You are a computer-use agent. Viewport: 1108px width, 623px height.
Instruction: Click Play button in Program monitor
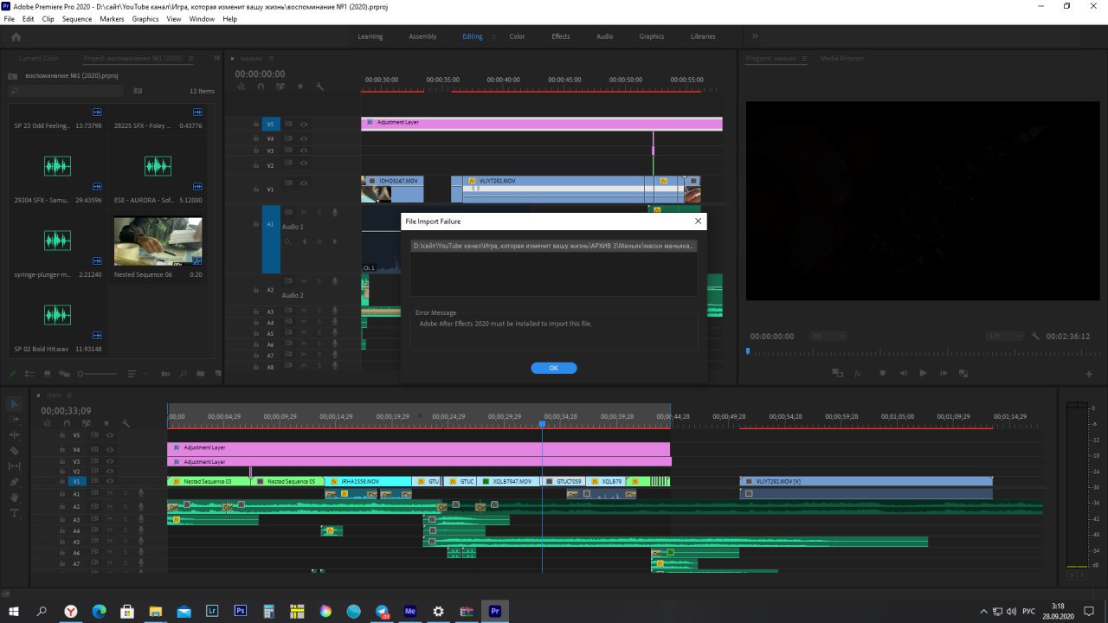[923, 373]
